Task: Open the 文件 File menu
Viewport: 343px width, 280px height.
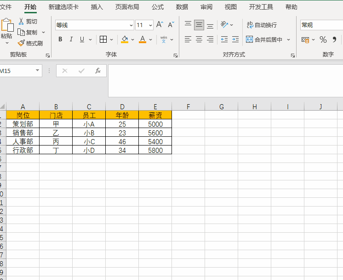Action: (6, 7)
